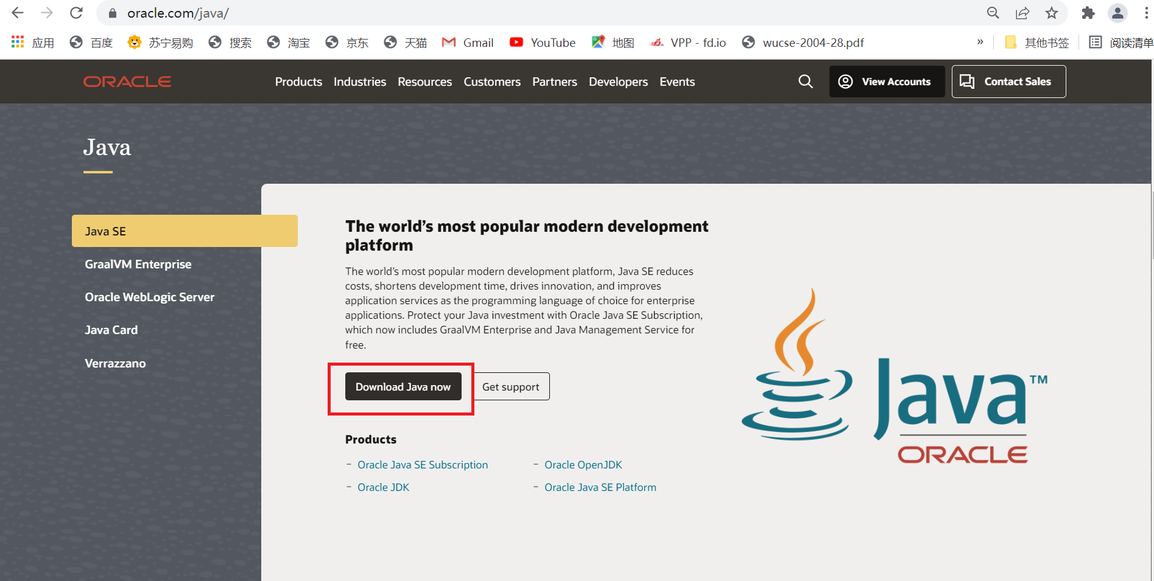Image resolution: width=1154 pixels, height=581 pixels.
Task: Open the 阅读清单 reading list
Action: click(x=1121, y=43)
